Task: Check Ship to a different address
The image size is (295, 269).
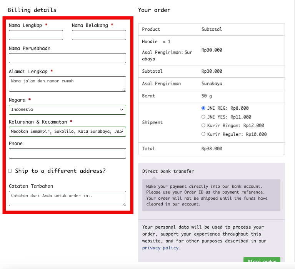Action: (x=10, y=171)
